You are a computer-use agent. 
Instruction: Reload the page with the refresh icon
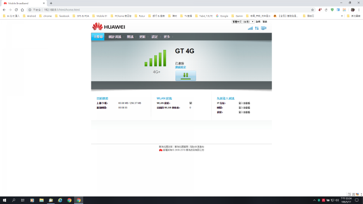[16, 10]
